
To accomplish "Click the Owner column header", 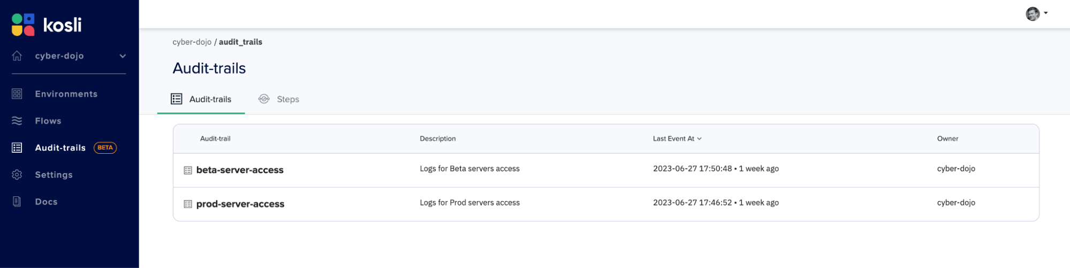I will (947, 139).
